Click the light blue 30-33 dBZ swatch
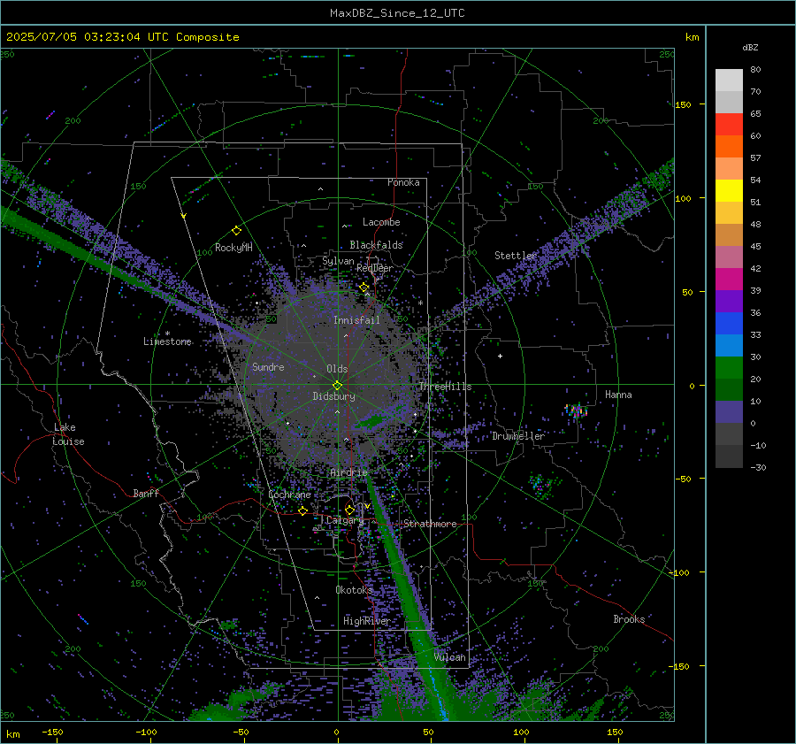796x744 pixels. pyautogui.click(x=729, y=346)
